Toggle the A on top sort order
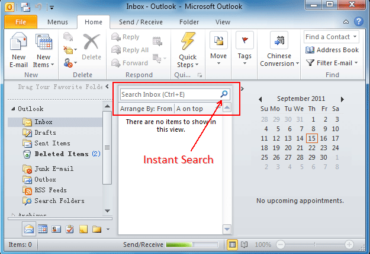 189,109
